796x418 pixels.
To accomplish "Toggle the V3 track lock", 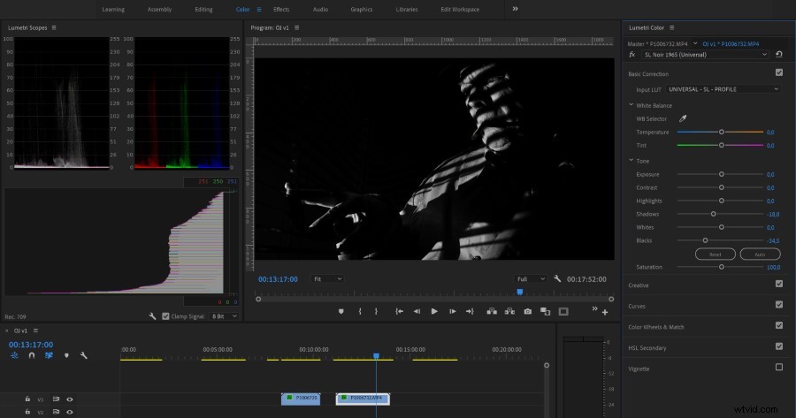I will (x=27, y=399).
